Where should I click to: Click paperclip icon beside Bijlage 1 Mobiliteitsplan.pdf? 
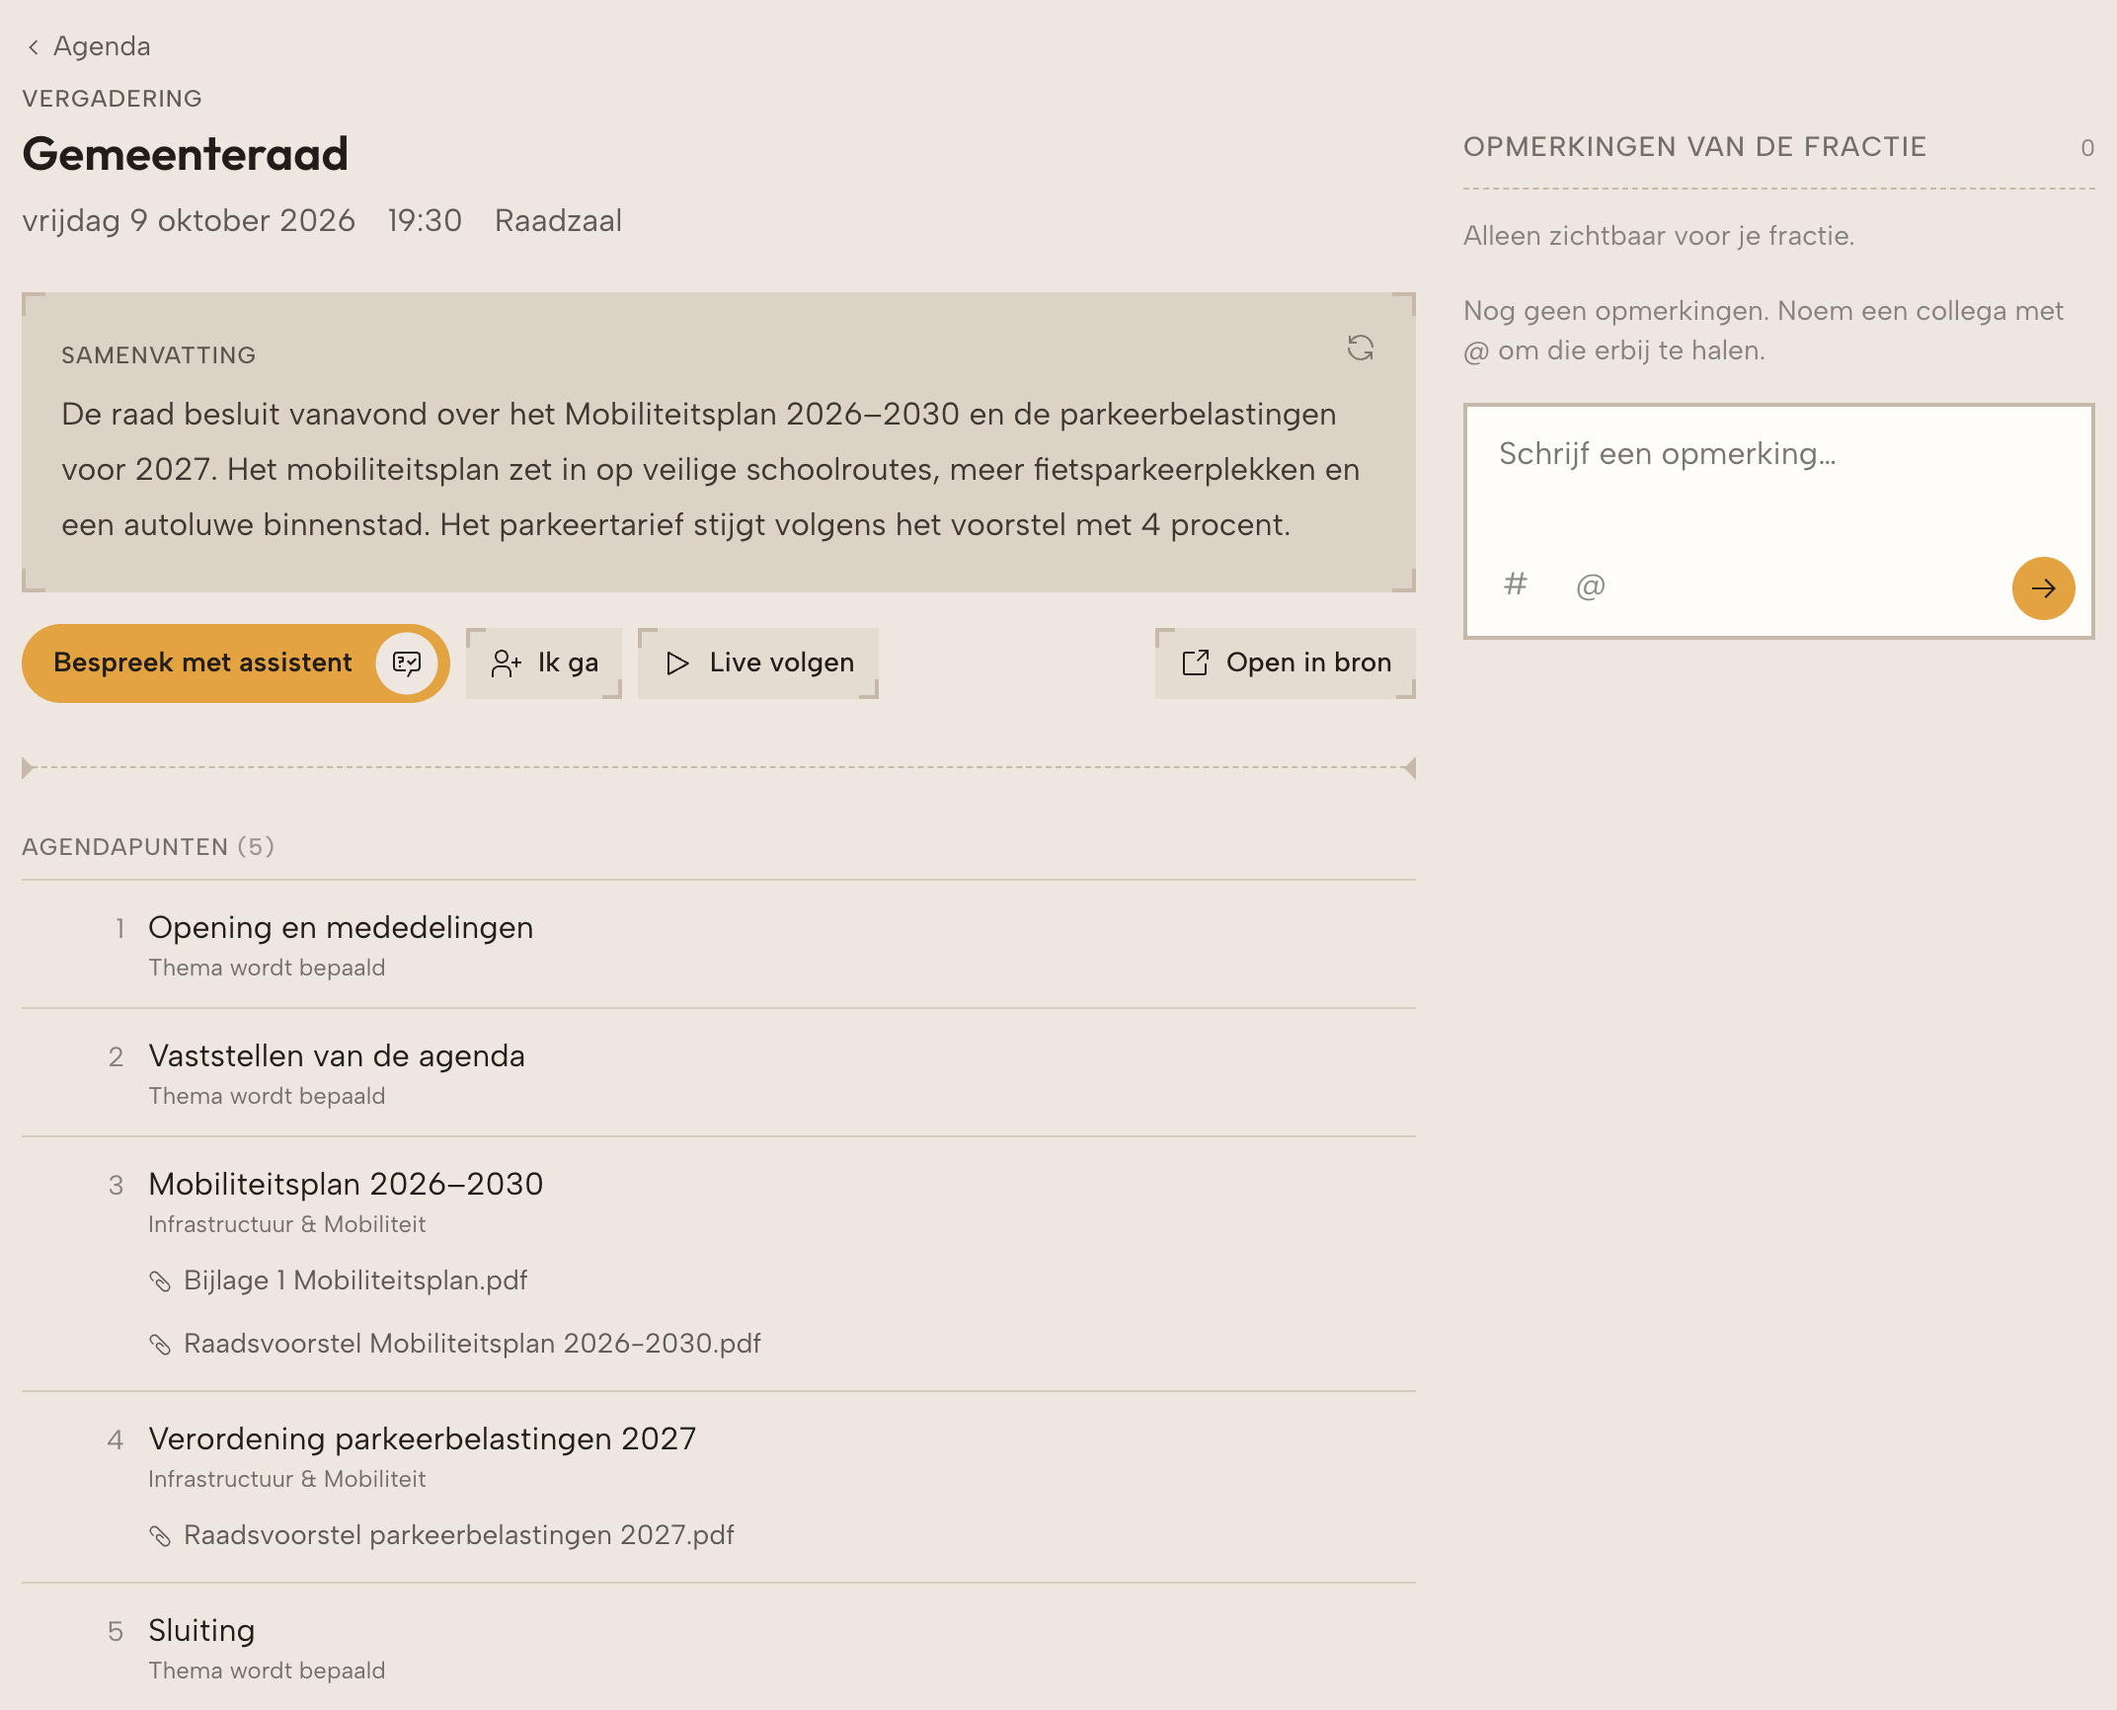tap(160, 1282)
